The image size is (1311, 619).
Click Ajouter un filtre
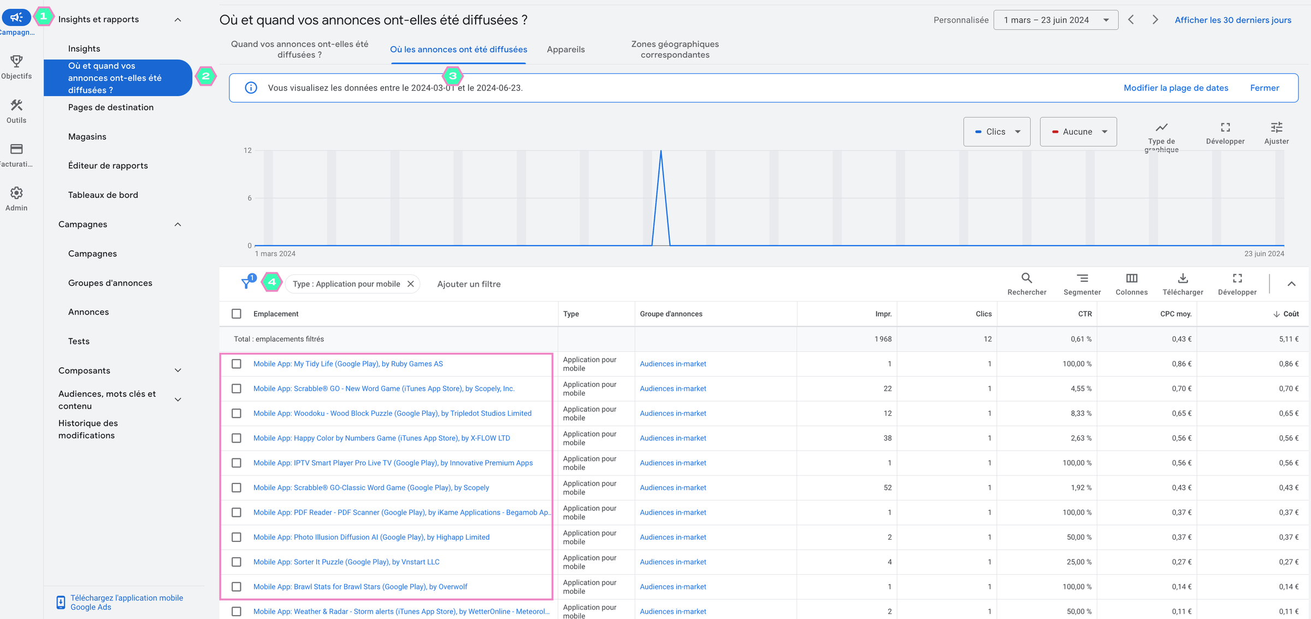pos(469,284)
